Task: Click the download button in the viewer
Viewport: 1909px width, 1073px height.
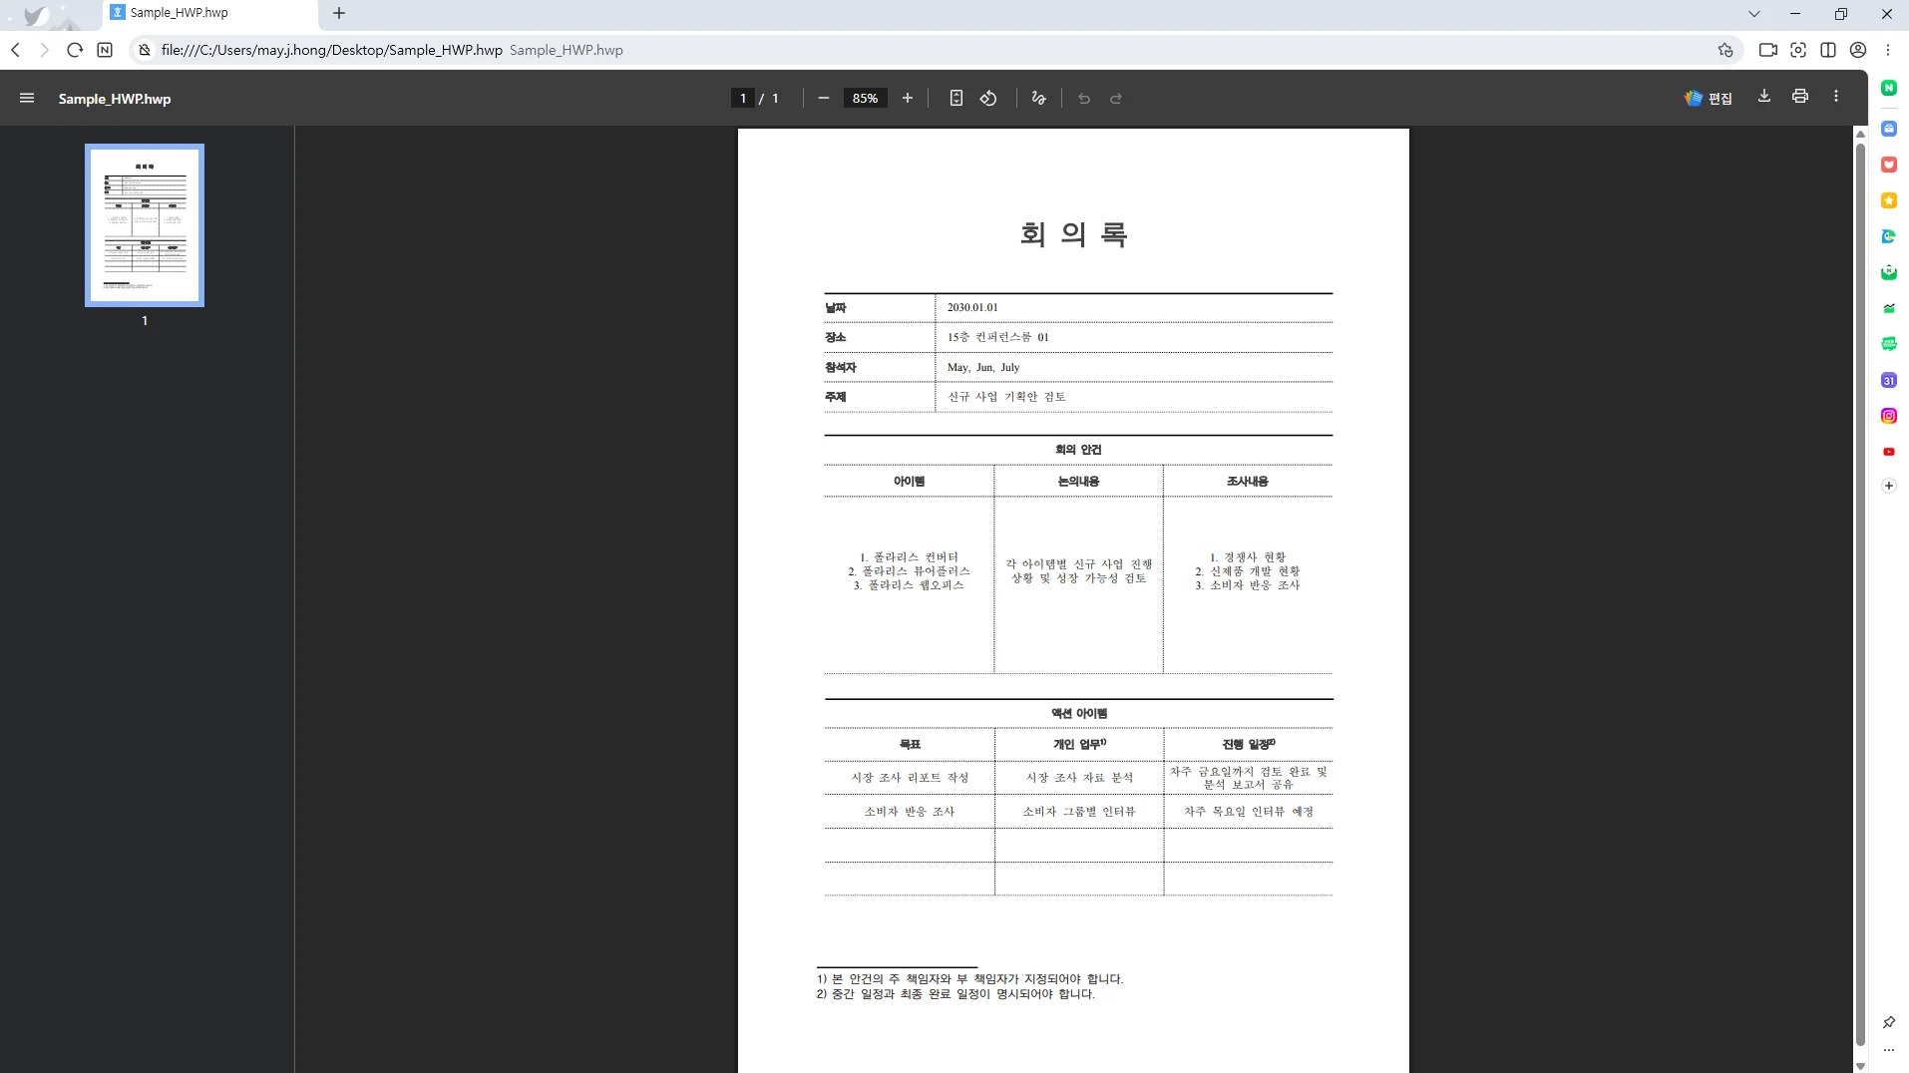Action: 1764,97
